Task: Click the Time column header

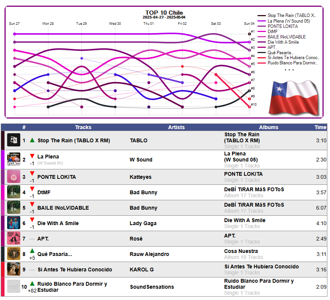Action: click(x=320, y=127)
